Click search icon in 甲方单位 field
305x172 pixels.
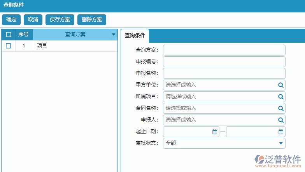point(280,85)
